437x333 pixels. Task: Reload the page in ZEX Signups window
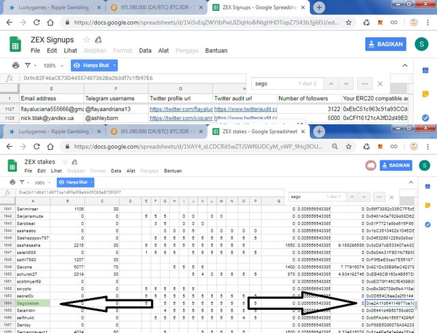point(36,23)
